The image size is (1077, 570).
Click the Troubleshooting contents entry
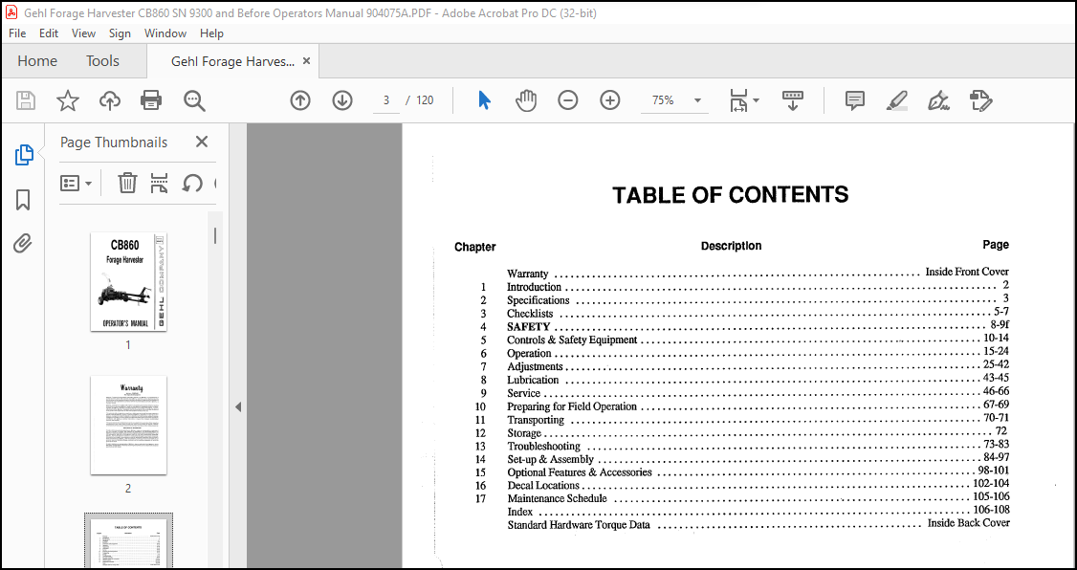(x=543, y=447)
